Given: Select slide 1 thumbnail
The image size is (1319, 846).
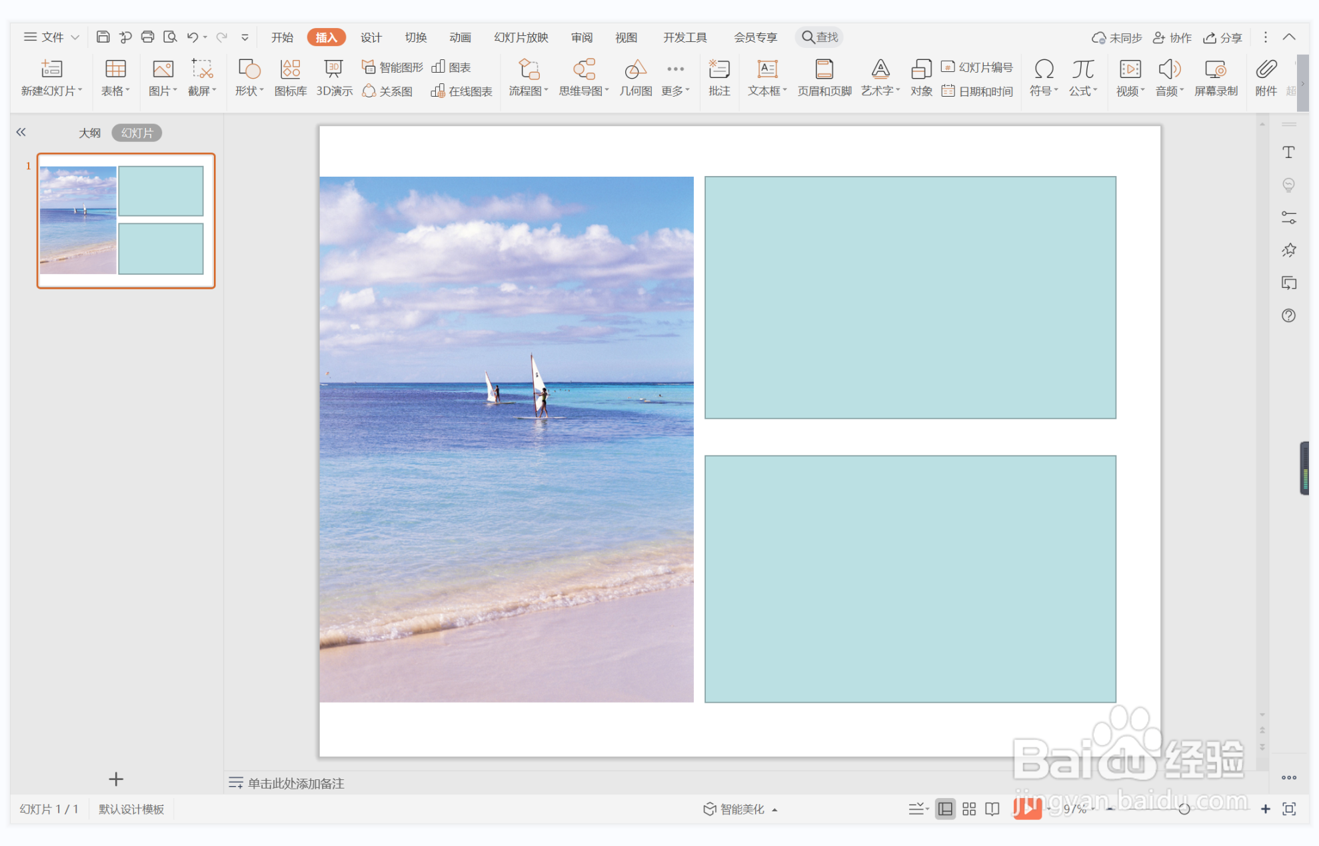Looking at the screenshot, I should pos(125,221).
